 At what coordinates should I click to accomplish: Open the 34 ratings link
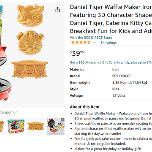109,43
